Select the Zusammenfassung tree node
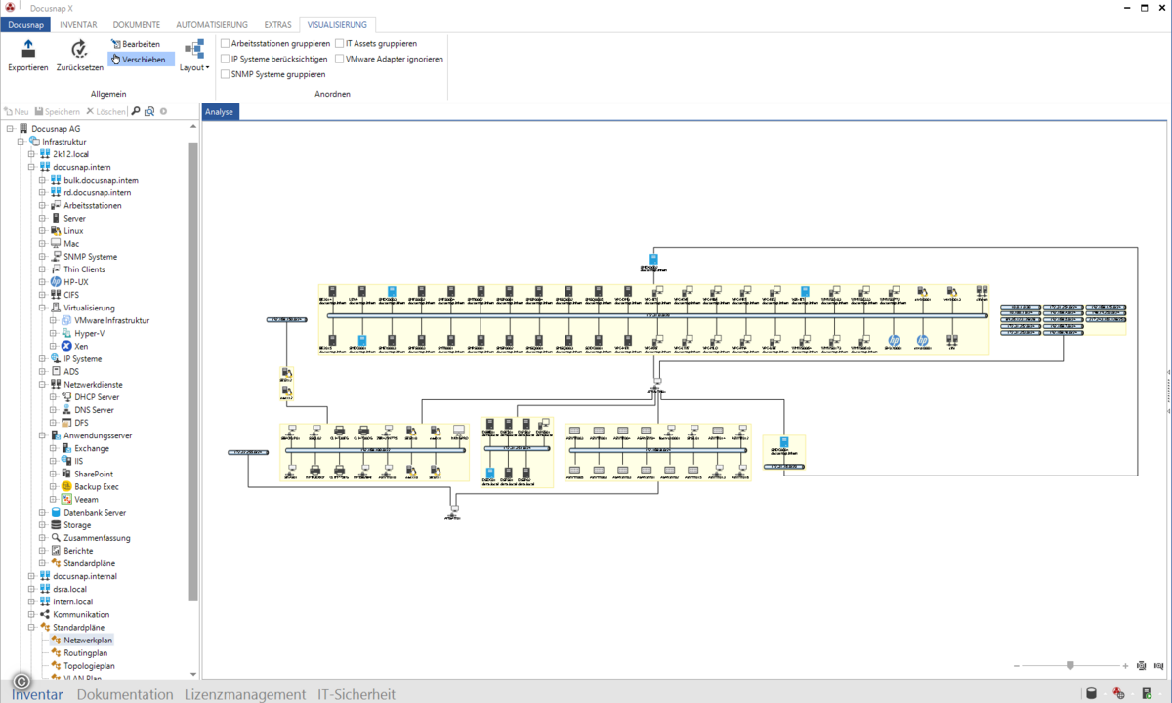This screenshot has height=703, width=1172. tap(90, 538)
